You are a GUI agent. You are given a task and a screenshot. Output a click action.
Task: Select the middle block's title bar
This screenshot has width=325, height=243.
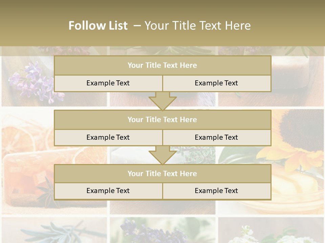(162, 120)
